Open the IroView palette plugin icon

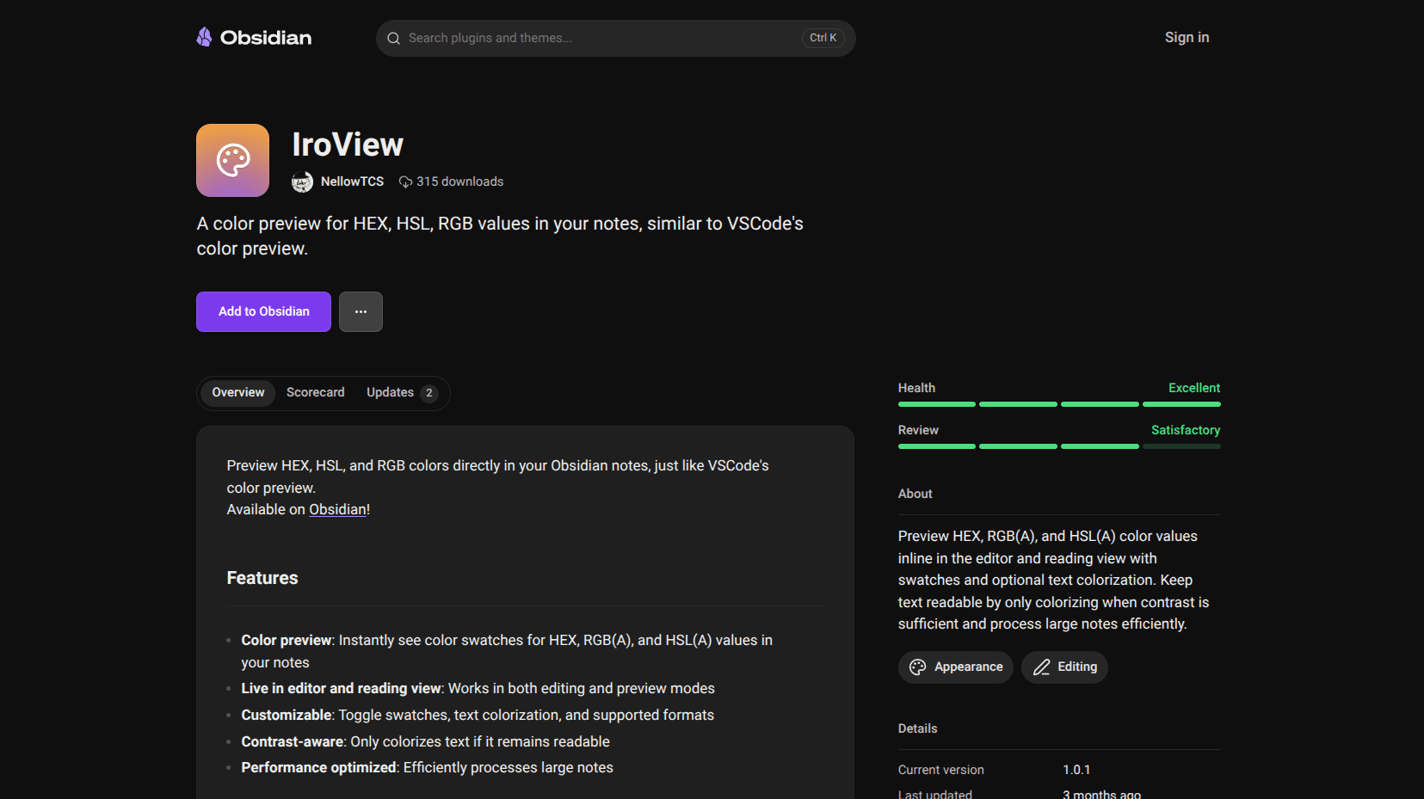(x=232, y=160)
